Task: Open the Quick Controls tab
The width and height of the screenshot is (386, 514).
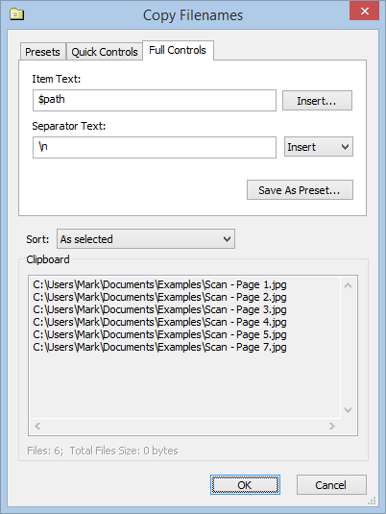Action: 105,52
